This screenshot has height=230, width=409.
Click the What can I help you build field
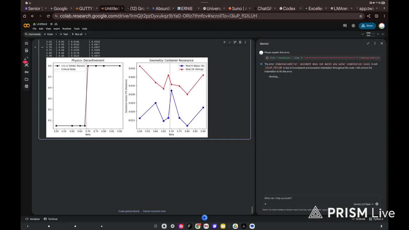321,198
